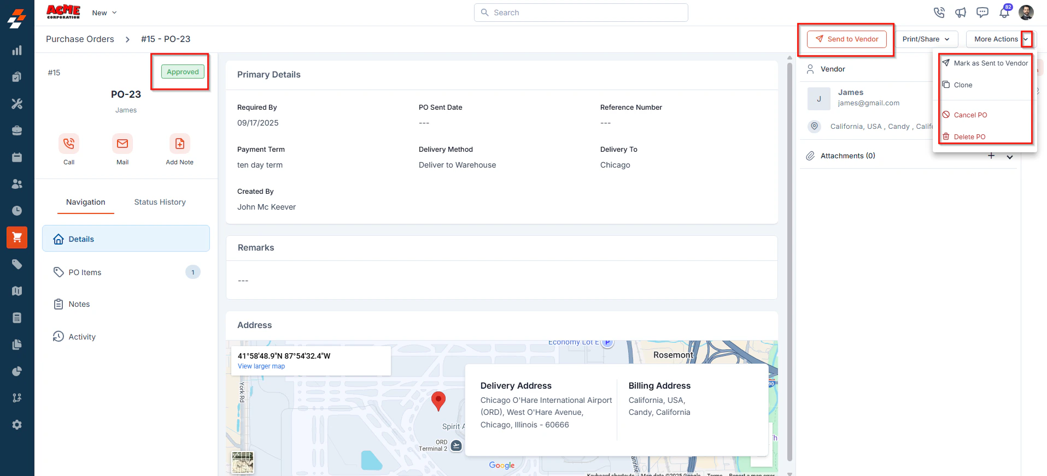Switch to the Navigation tab
The width and height of the screenshot is (1047, 476).
click(x=86, y=202)
